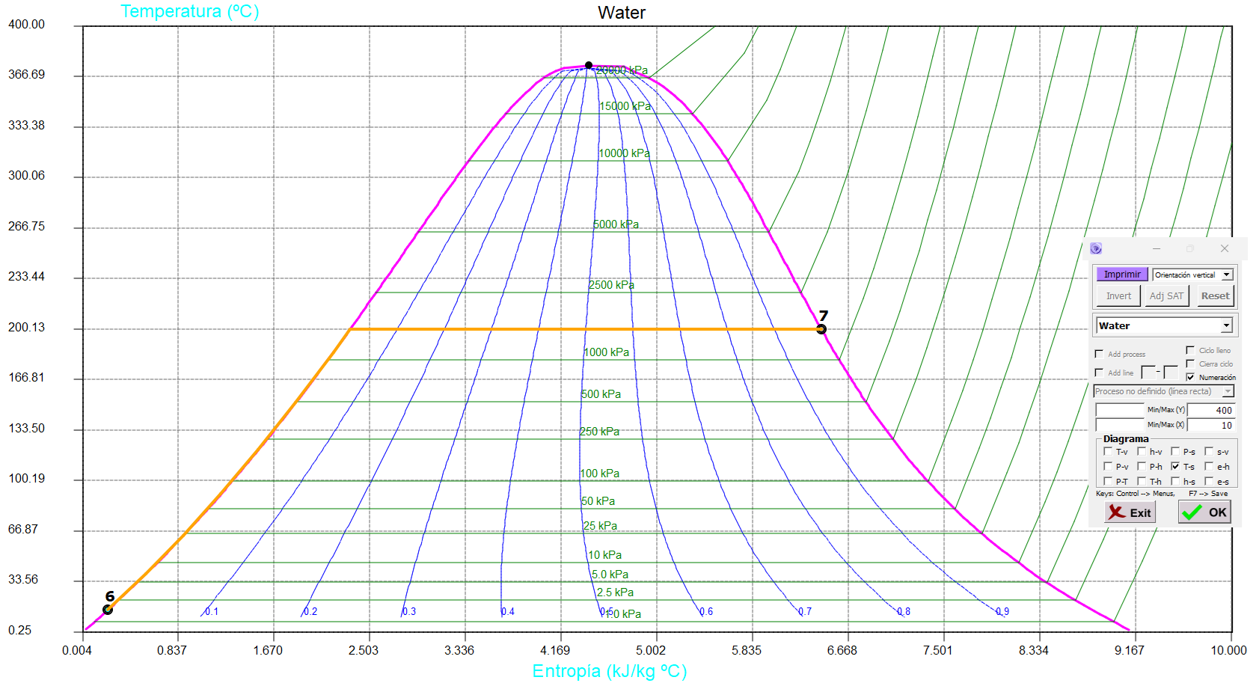This screenshot has width=1259, height=686.
Task: Select state point 7 marker on the curve
Action: pyautogui.click(x=821, y=329)
